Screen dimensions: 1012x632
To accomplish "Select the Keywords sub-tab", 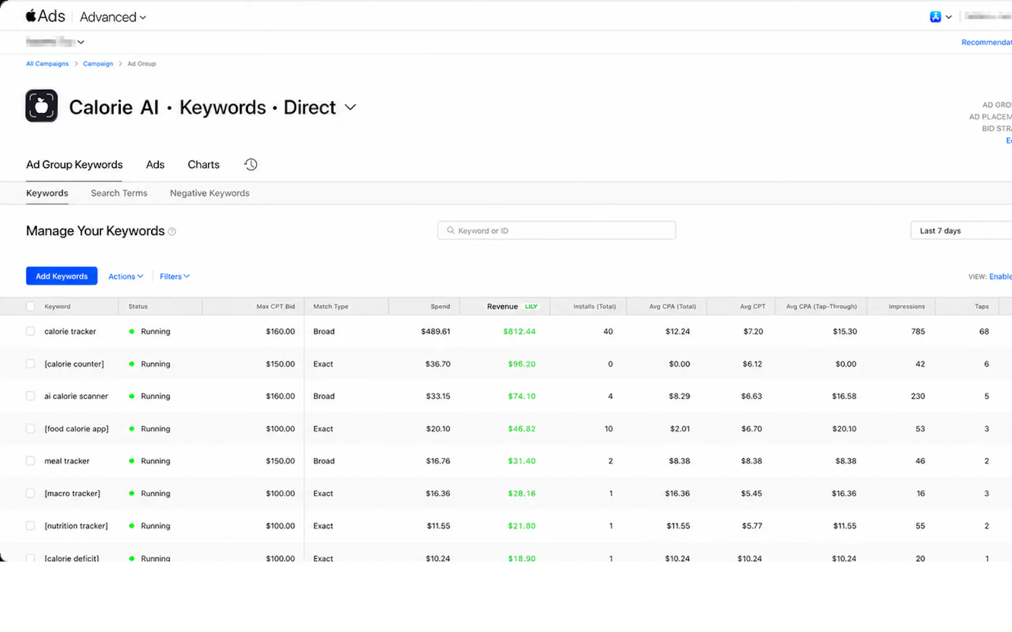I will pyautogui.click(x=47, y=193).
